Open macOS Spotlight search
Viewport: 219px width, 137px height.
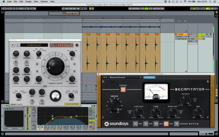click(x=210, y=2)
